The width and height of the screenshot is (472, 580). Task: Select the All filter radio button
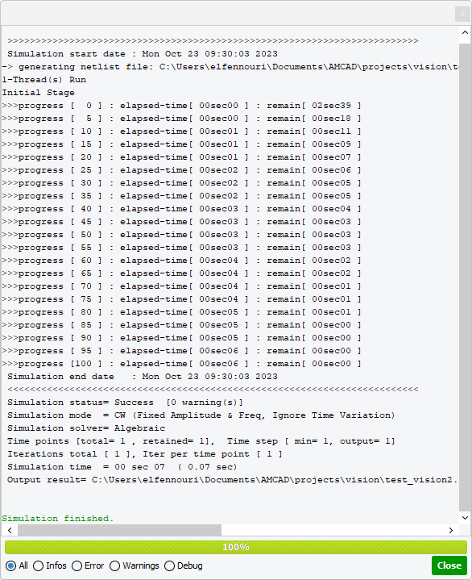10,565
